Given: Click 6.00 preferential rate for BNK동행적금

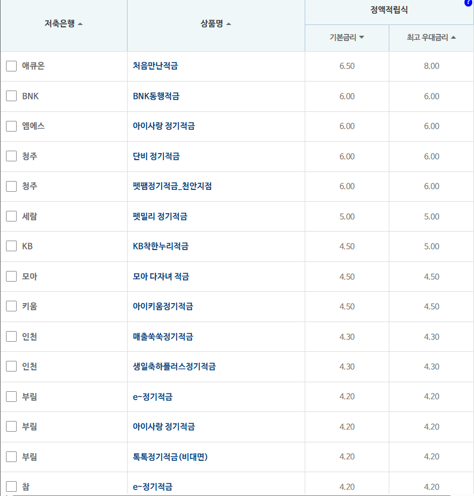Looking at the screenshot, I should click(x=432, y=96).
